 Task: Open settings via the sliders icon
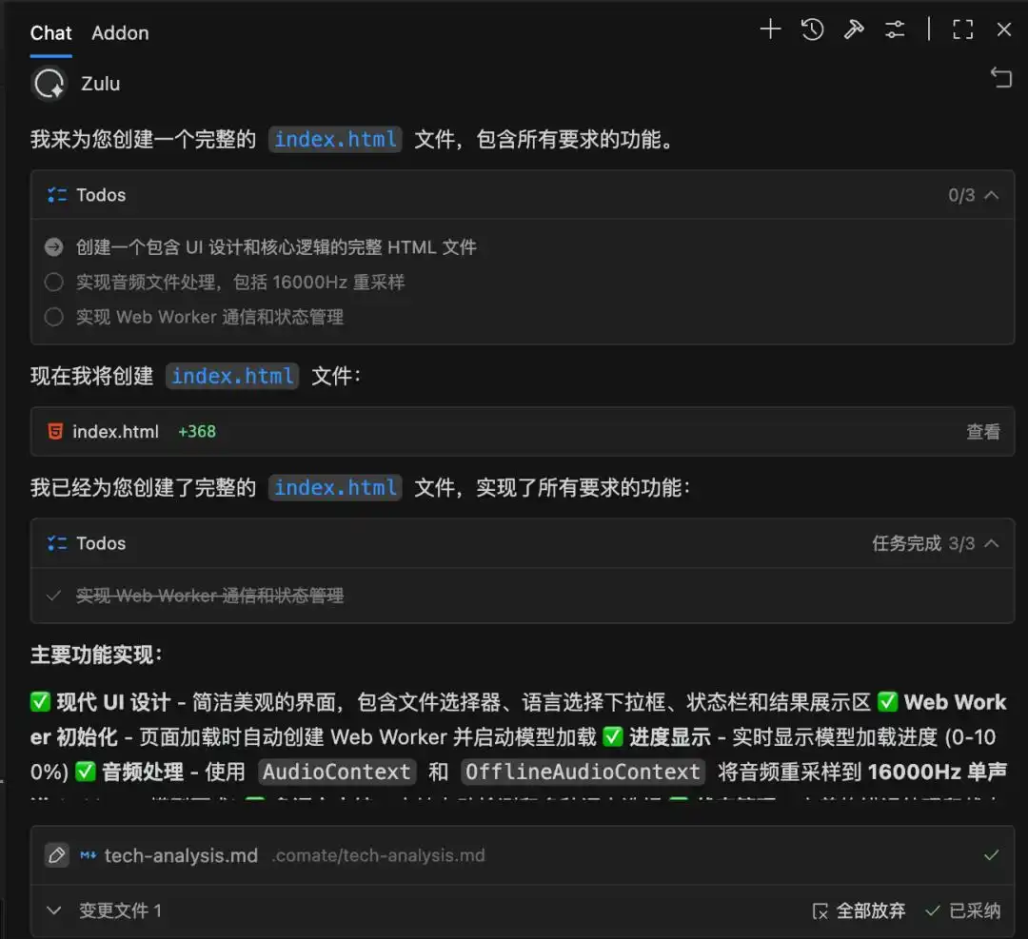pyautogui.click(x=895, y=29)
